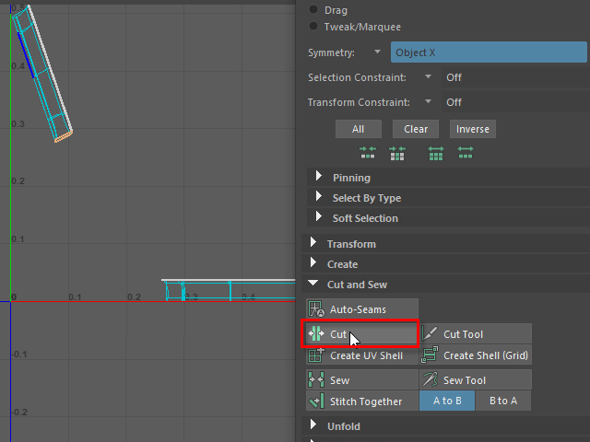Click Create UV Shell
The width and height of the screenshot is (590, 442).
pyautogui.click(x=362, y=355)
